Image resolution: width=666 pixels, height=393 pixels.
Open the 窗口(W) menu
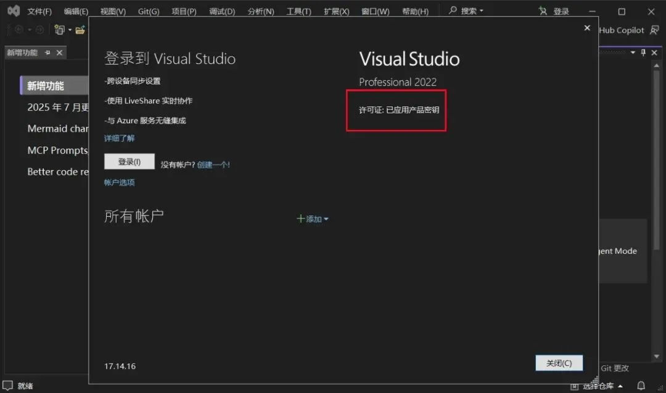coord(376,12)
